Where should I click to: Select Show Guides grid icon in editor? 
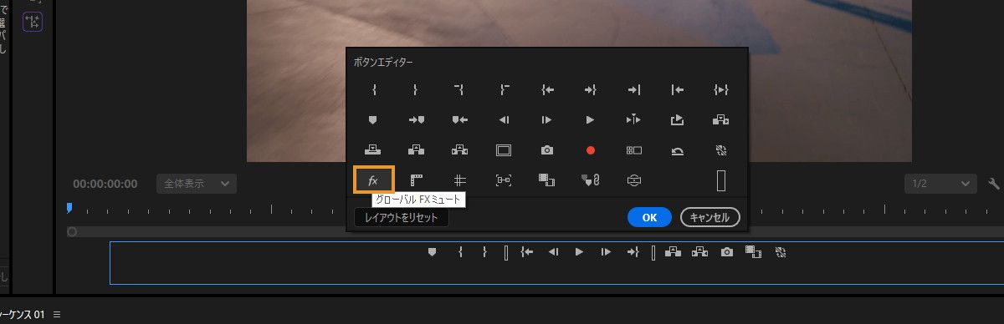click(x=459, y=180)
